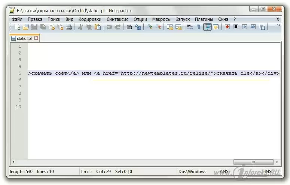Open Find with the binoculars icon

coord(129,27)
